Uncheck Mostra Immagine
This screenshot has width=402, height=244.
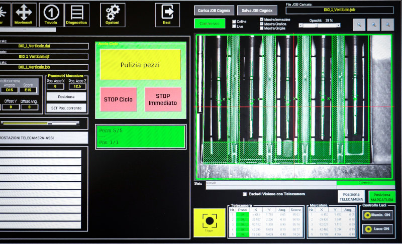pyautogui.click(x=261, y=19)
